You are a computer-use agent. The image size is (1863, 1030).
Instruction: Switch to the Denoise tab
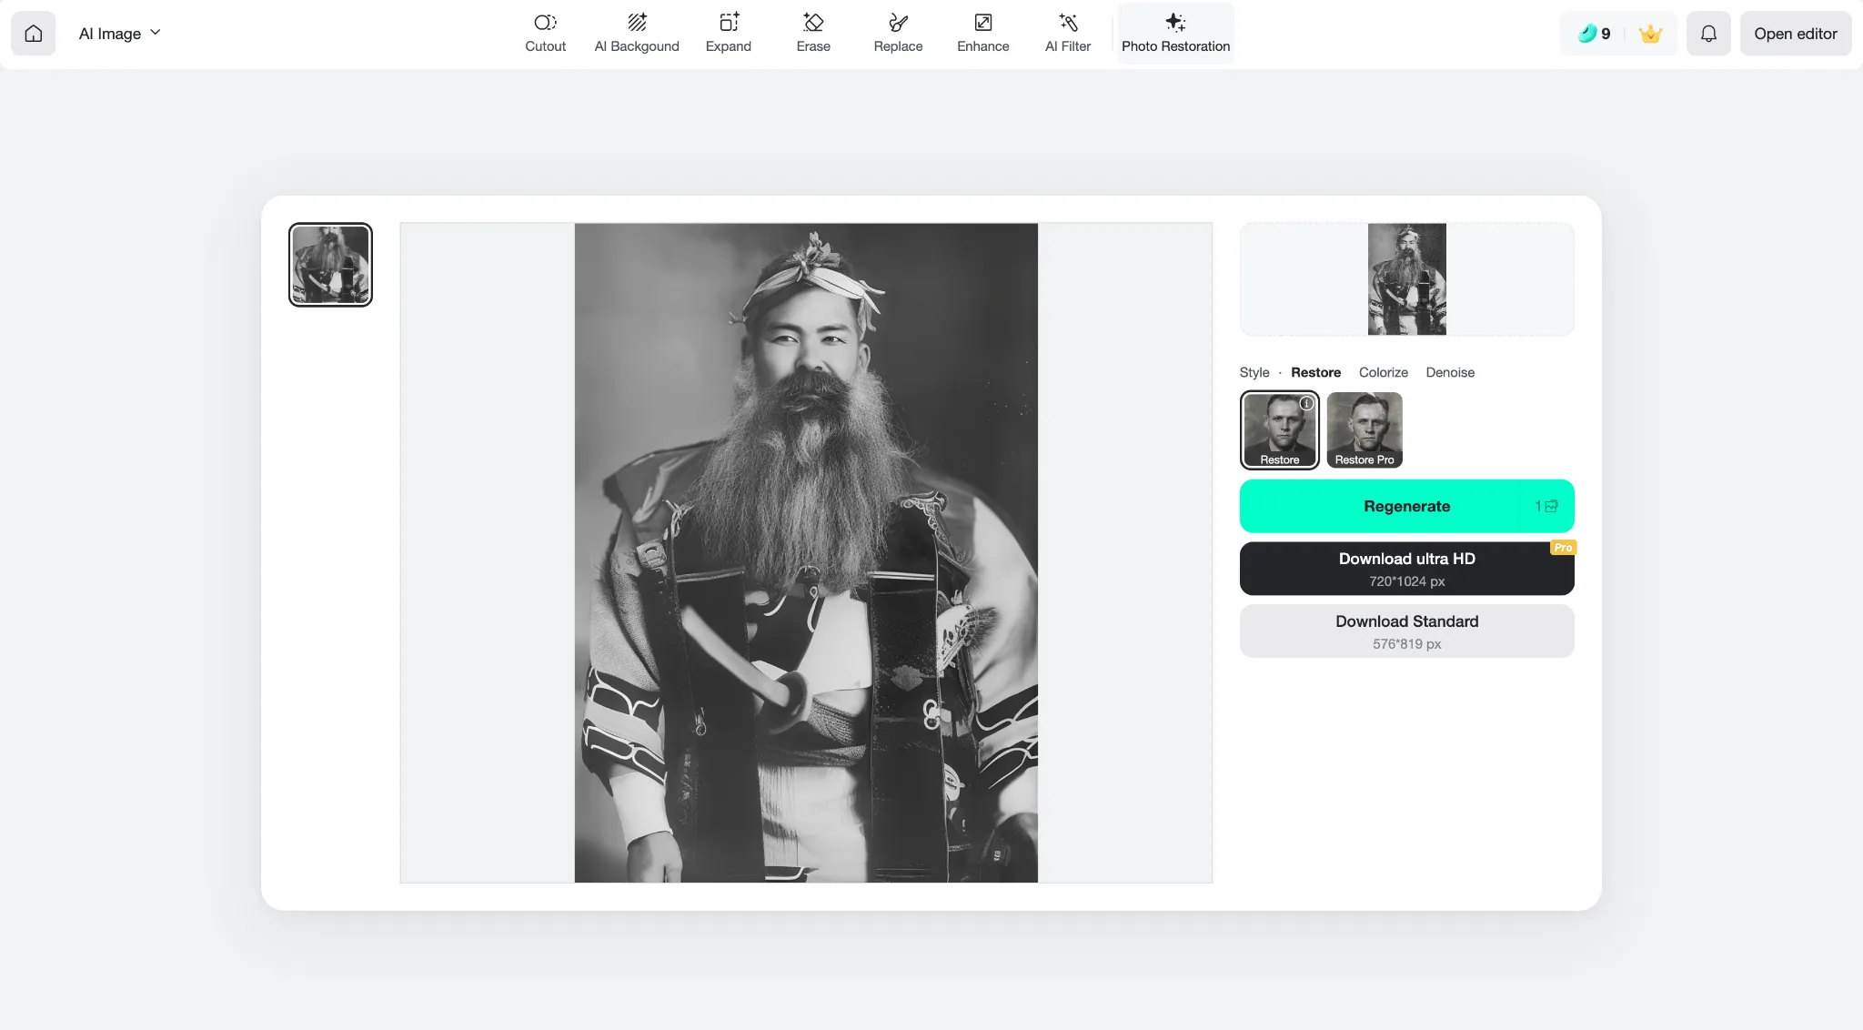click(x=1450, y=372)
